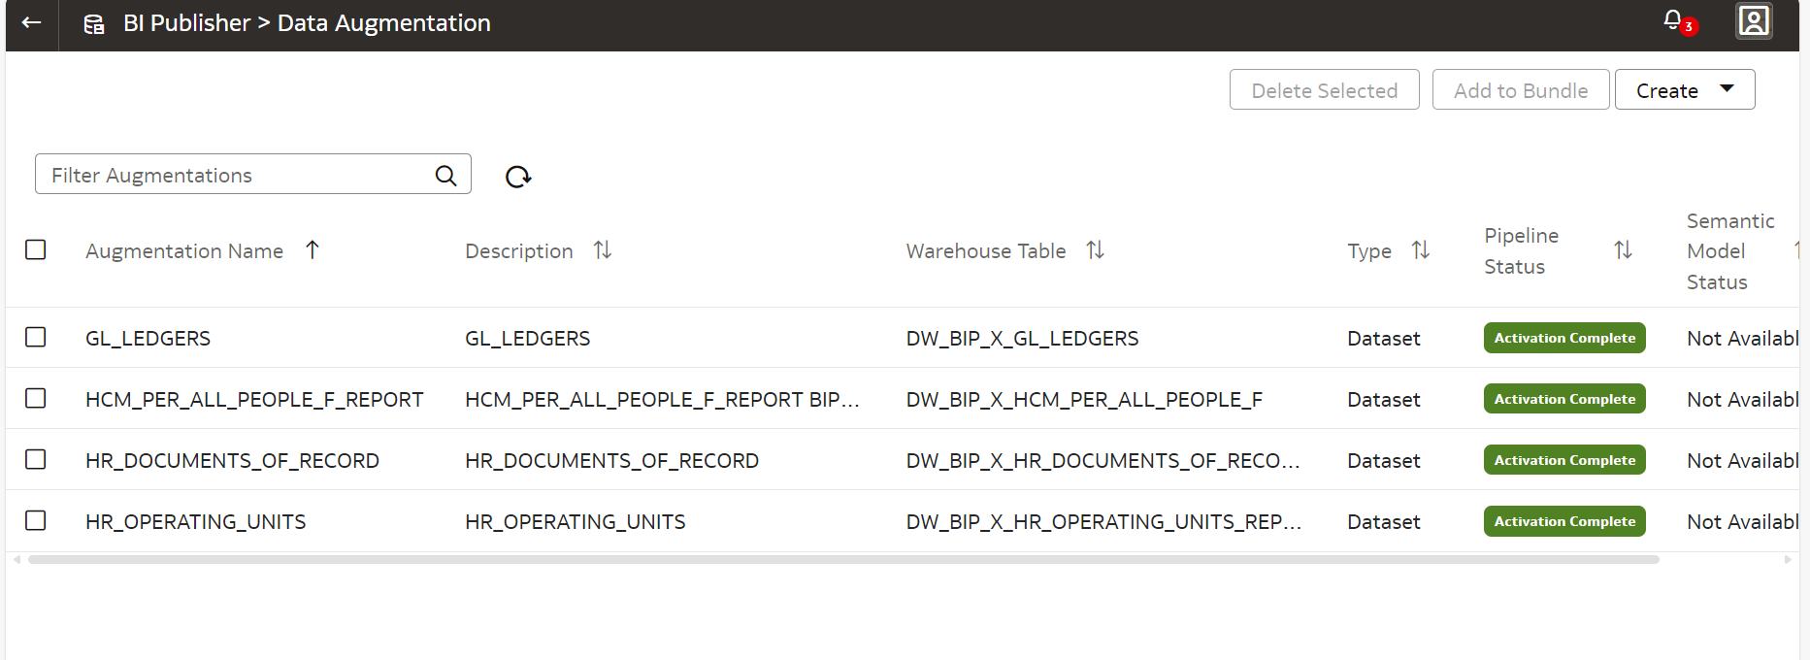Viewport: 1810px width, 660px height.
Task: Select HCM_PER_ALL_PEOPLE_F_REPORT augmentation name
Action: click(254, 400)
